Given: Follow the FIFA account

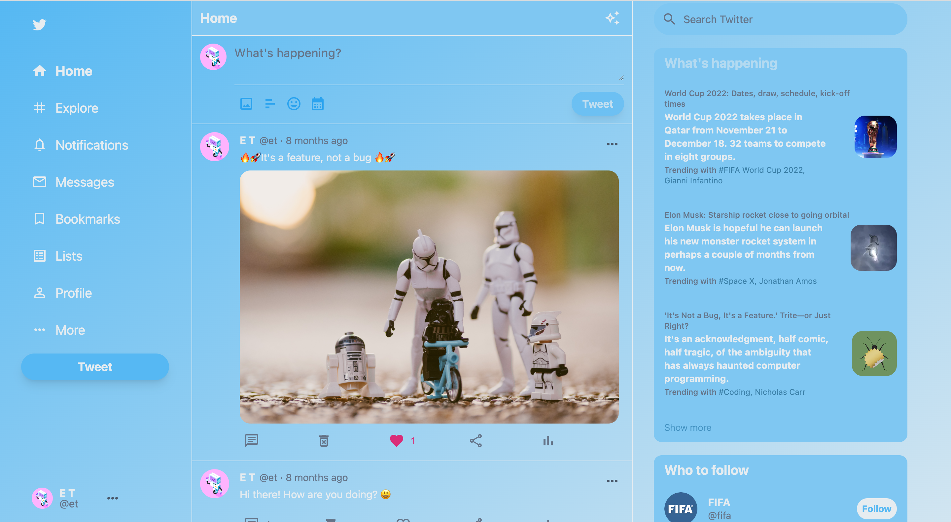Looking at the screenshot, I should (x=876, y=509).
